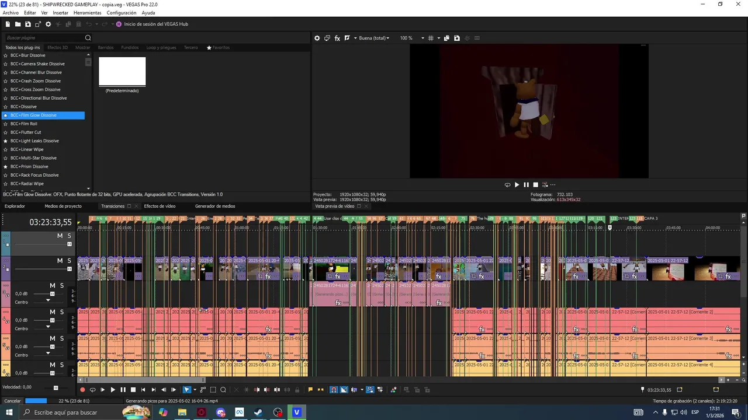The width and height of the screenshot is (748, 420).
Task: Select BCC+Light Leaks Dissolve transition
Action: 34,141
